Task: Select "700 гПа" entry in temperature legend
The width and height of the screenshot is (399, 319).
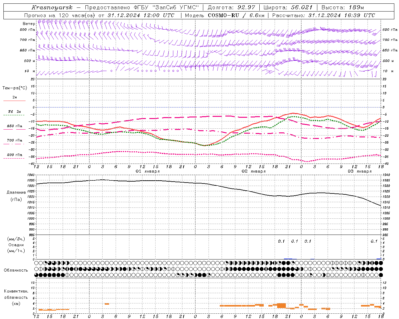Action: [15, 140]
